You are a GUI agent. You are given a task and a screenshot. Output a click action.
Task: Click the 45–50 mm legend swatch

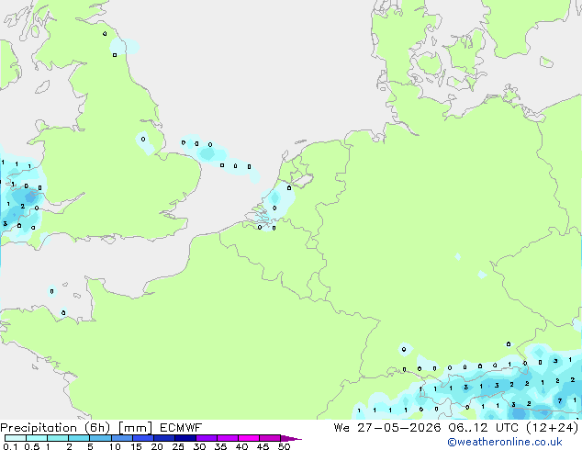(x=270, y=438)
